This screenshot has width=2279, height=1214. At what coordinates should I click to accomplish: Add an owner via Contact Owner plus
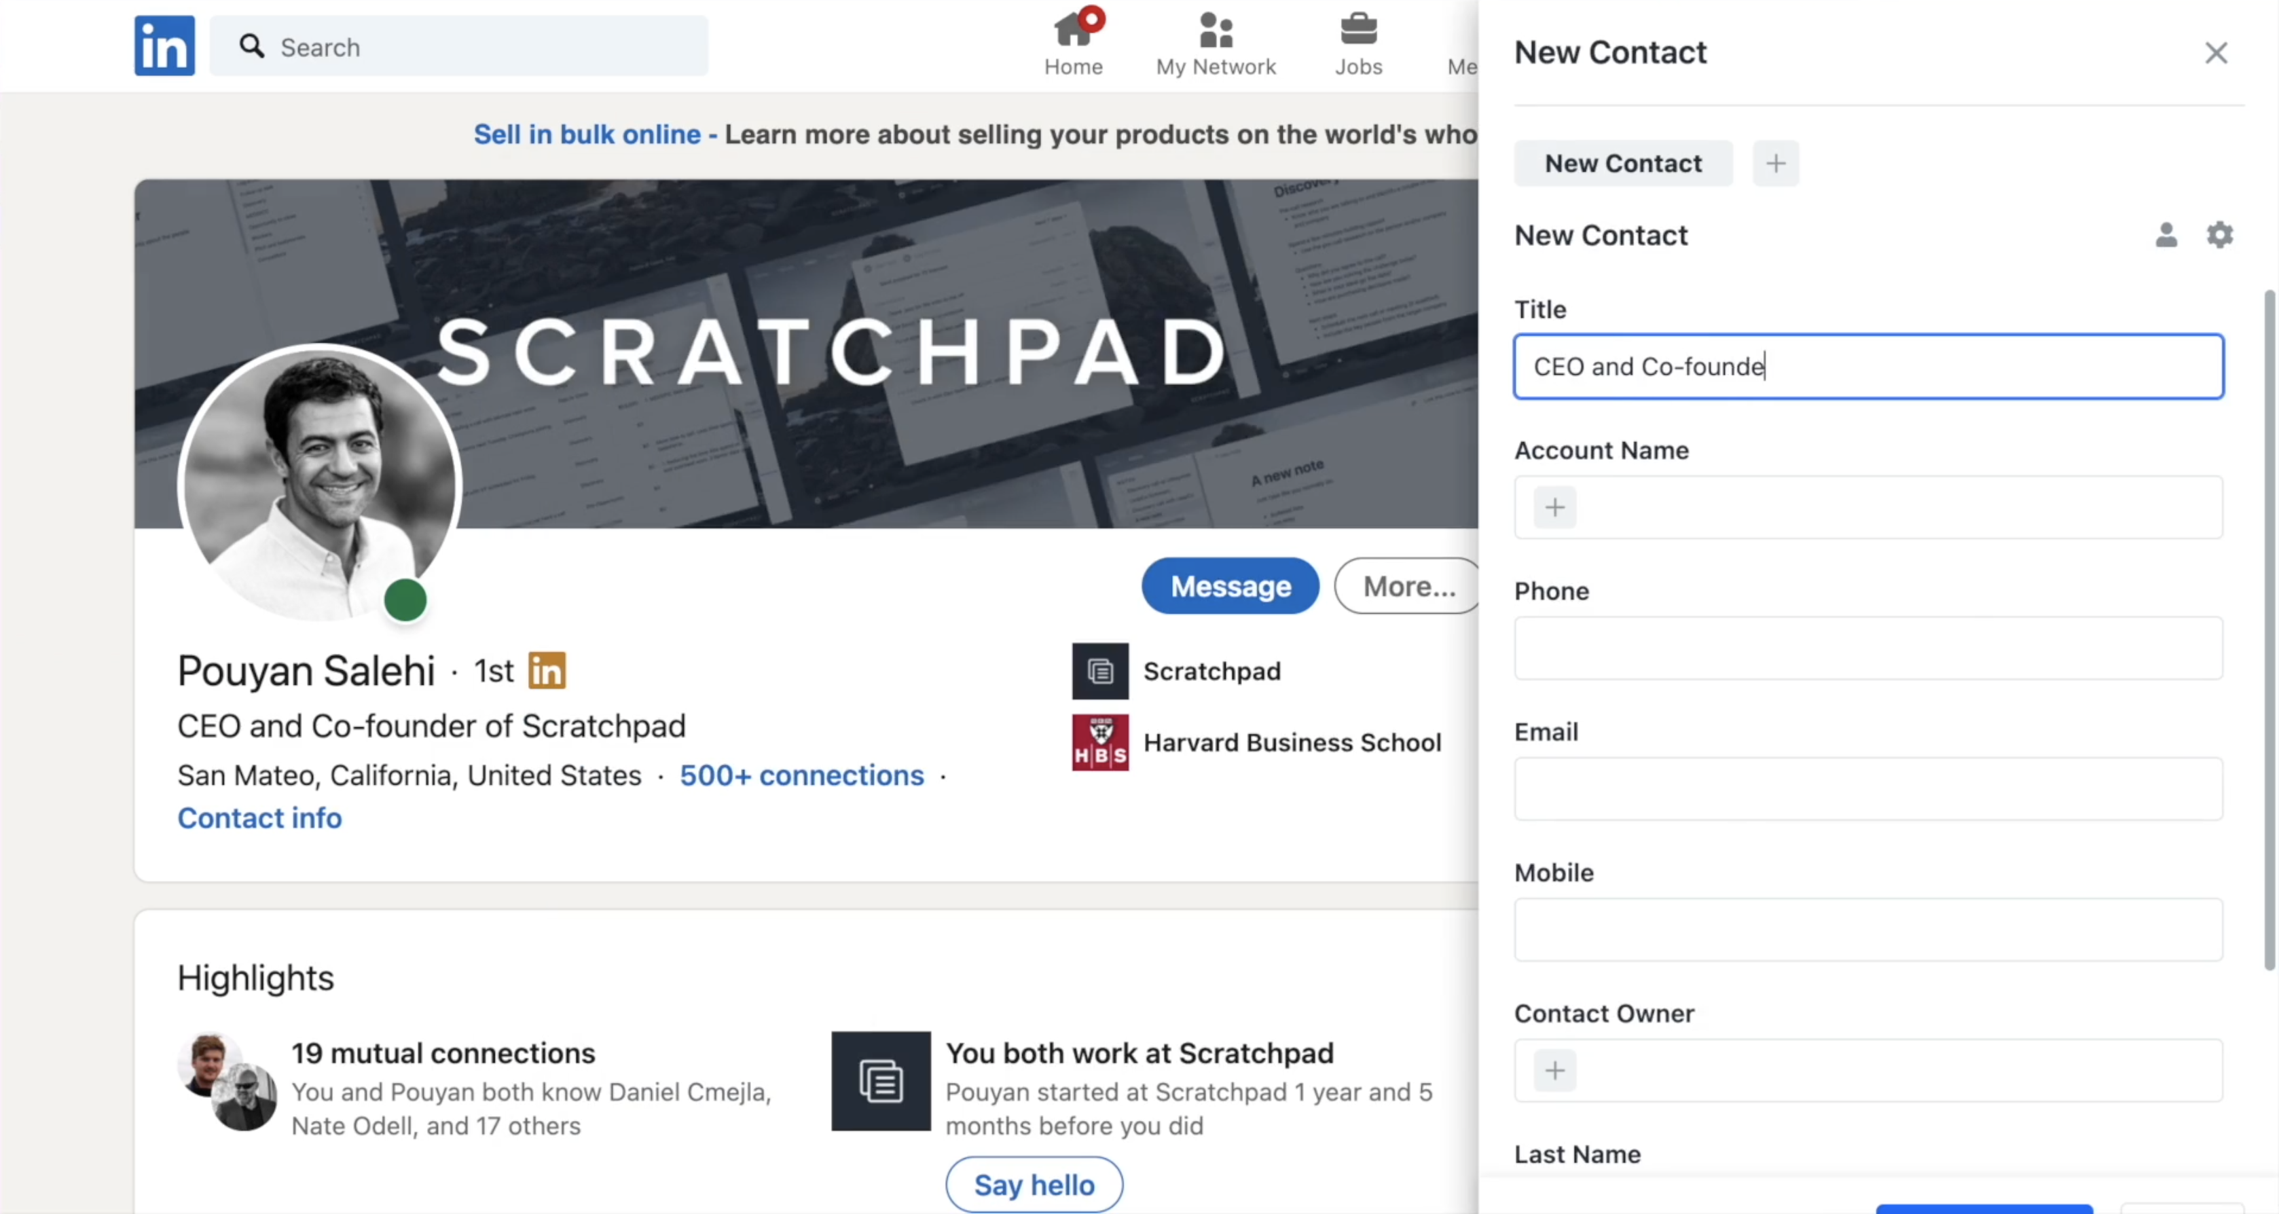point(1554,1071)
